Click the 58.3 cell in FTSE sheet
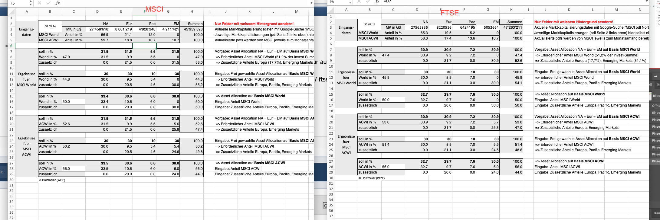The image size is (660, 220). point(417,38)
